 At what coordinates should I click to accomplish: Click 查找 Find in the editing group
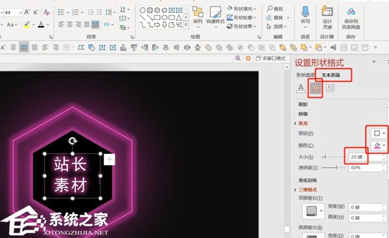[x=275, y=9]
